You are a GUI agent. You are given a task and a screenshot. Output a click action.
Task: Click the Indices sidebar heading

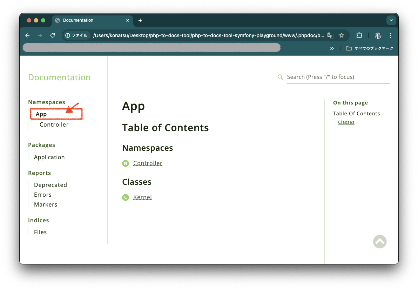[38, 221]
